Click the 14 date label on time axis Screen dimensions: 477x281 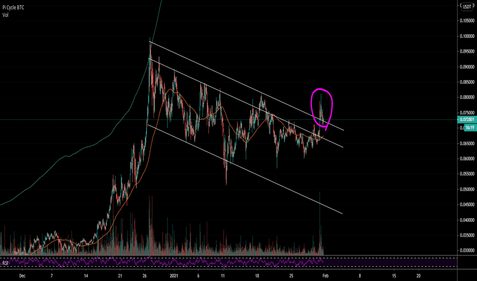click(86, 276)
